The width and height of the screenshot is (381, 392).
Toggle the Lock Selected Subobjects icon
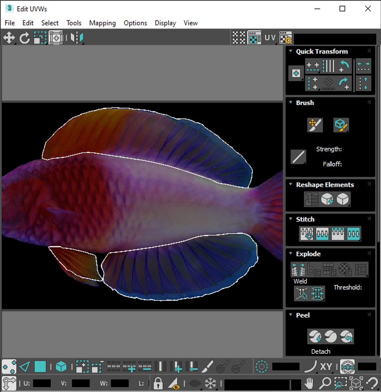[158, 383]
